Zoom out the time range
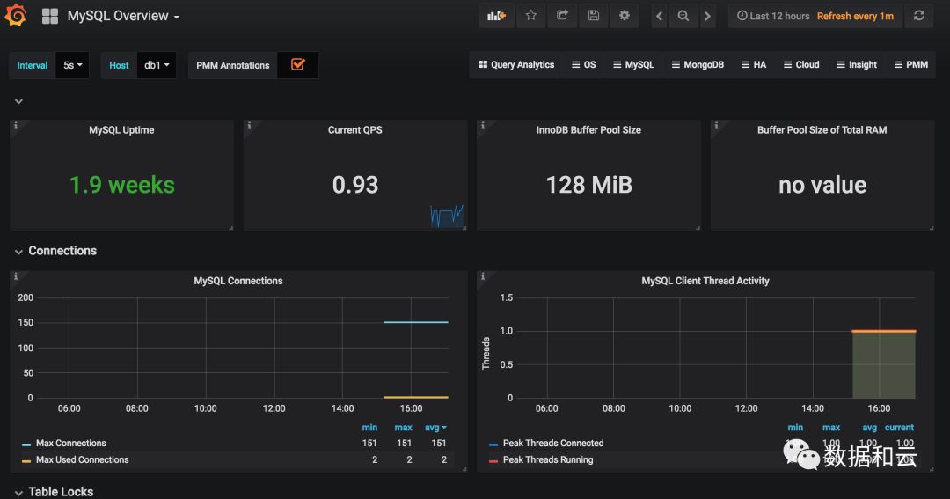This screenshot has width=950, height=499. 683,17
